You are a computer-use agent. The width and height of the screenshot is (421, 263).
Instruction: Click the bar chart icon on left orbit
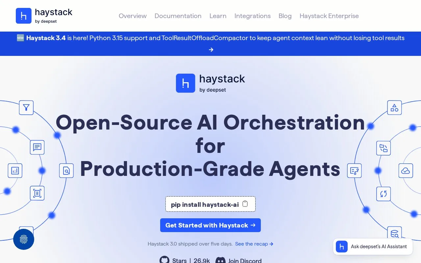click(x=15, y=171)
